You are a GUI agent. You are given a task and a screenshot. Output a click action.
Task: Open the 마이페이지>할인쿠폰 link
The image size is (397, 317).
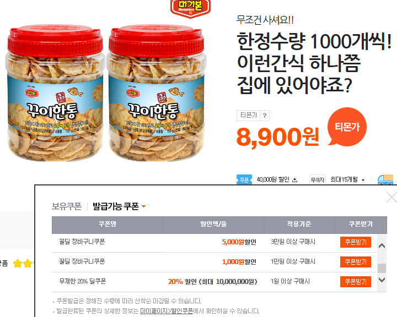167,311
